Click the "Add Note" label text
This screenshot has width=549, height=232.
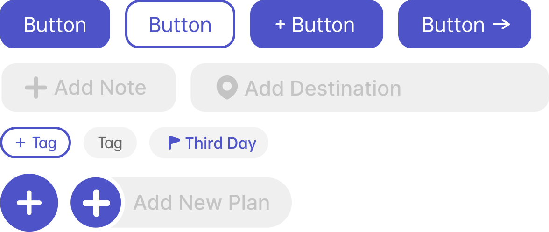[100, 88]
